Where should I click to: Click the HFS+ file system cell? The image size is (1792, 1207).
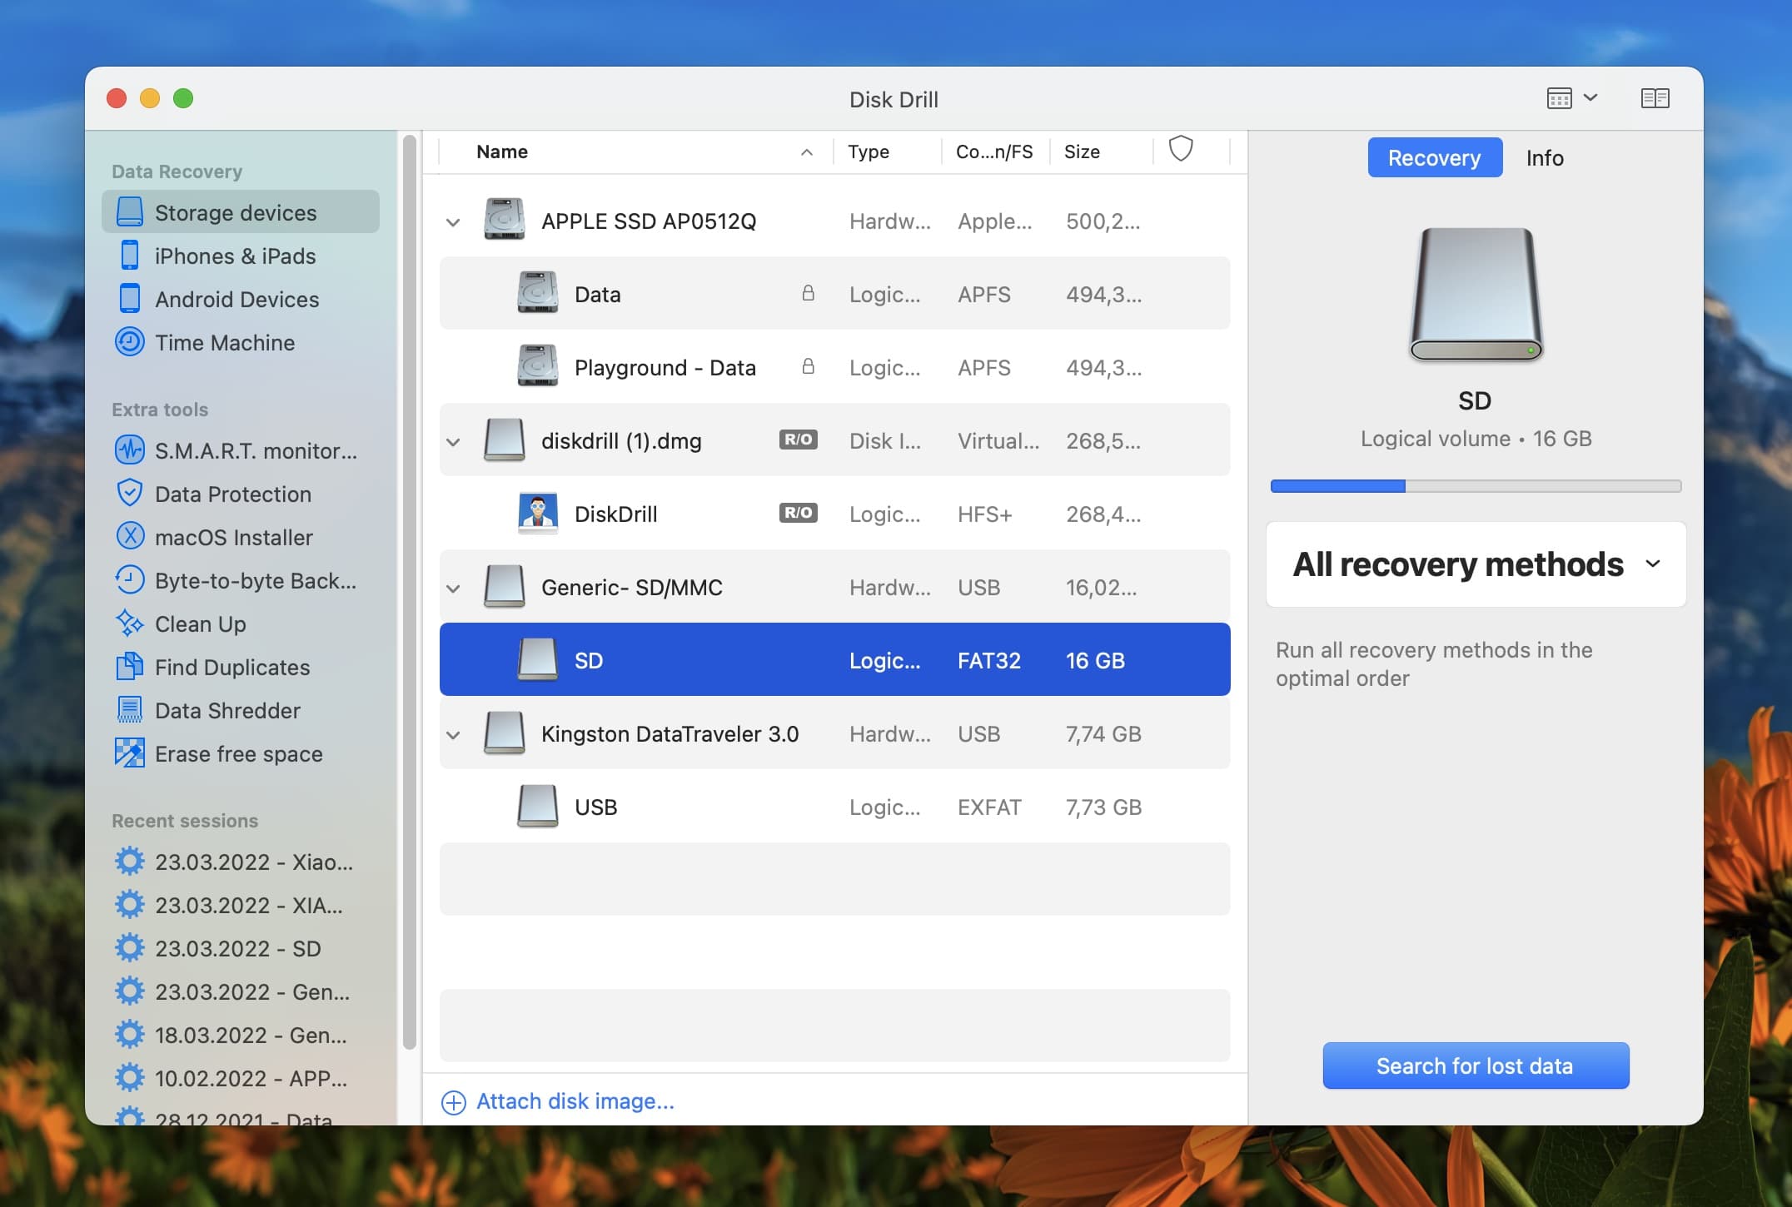pyautogui.click(x=984, y=514)
